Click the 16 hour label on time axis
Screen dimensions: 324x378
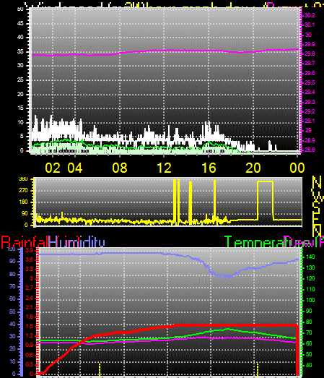coord(209,168)
